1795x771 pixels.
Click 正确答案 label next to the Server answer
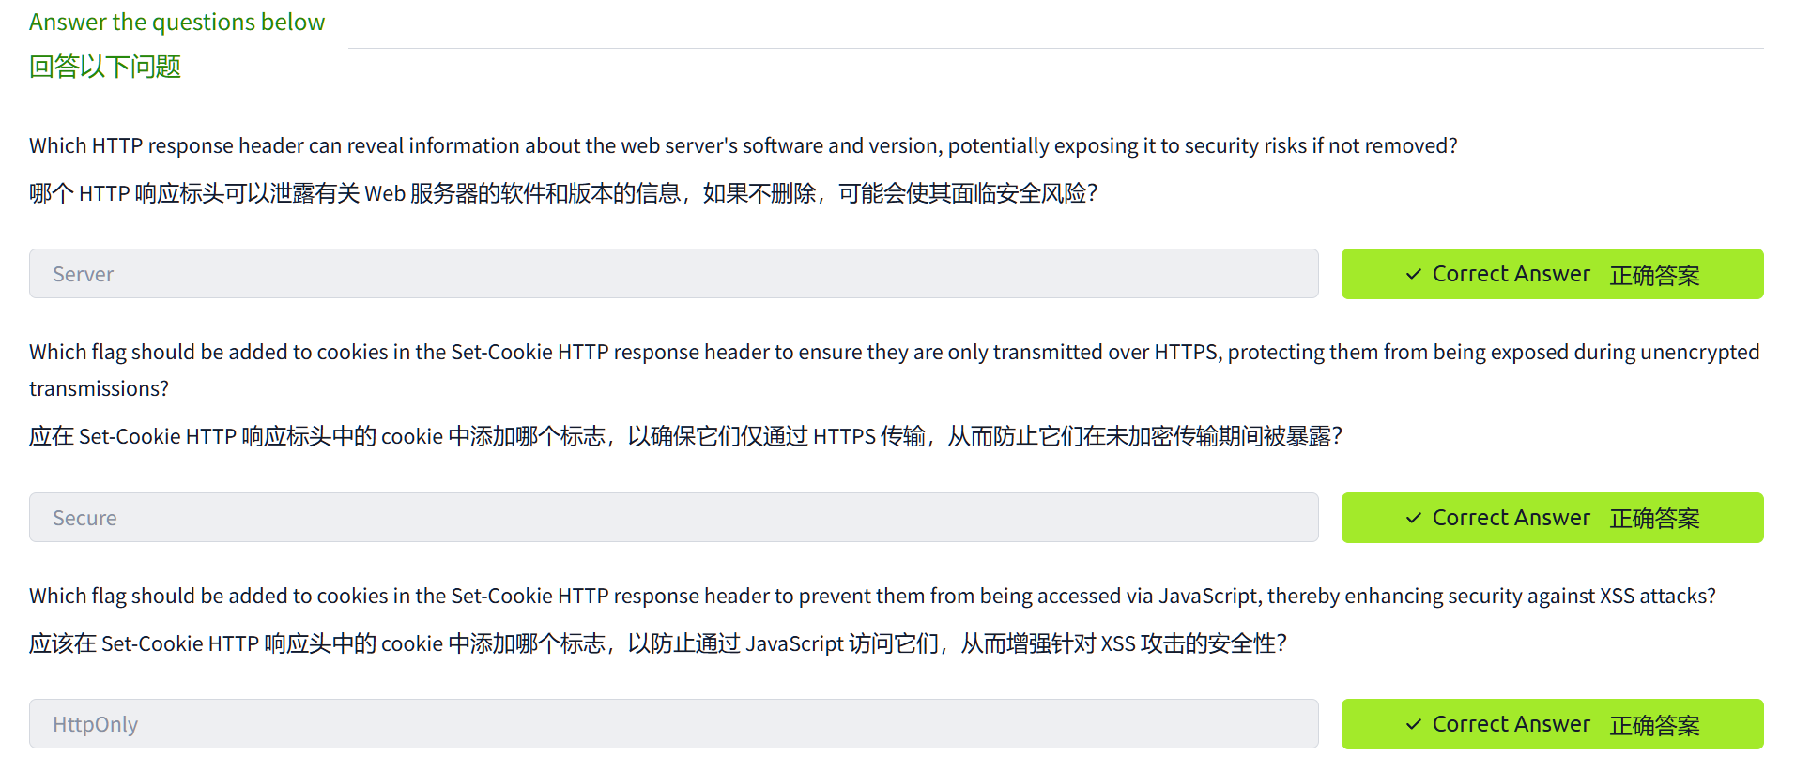pos(1654,275)
